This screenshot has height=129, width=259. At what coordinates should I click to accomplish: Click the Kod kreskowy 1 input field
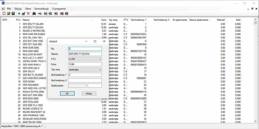tap(85, 75)
